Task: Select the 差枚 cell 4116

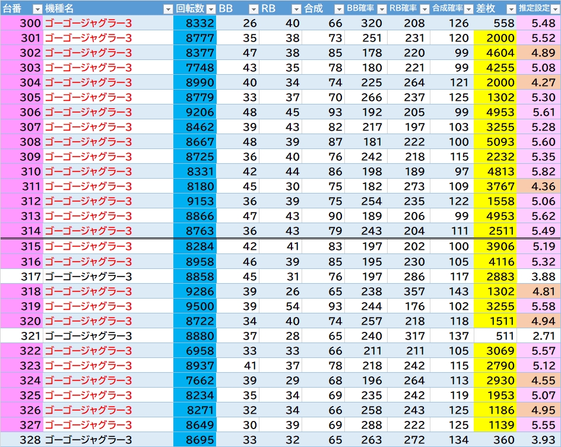Action: click(x=495, y=262)
